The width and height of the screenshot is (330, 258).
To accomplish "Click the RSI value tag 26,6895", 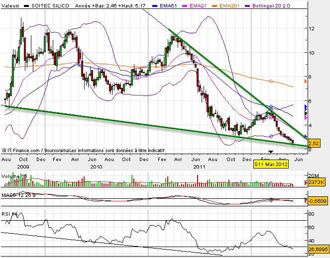I will click(319, 249).
